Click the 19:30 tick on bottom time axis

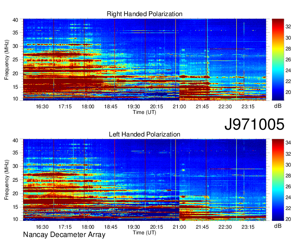coord(134,227)
